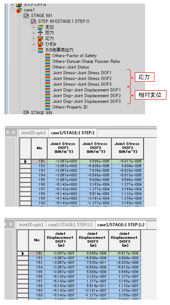The image size is (170, 305).
Task: Click the STAGE 001 load case icon
Action: point(26,16)
